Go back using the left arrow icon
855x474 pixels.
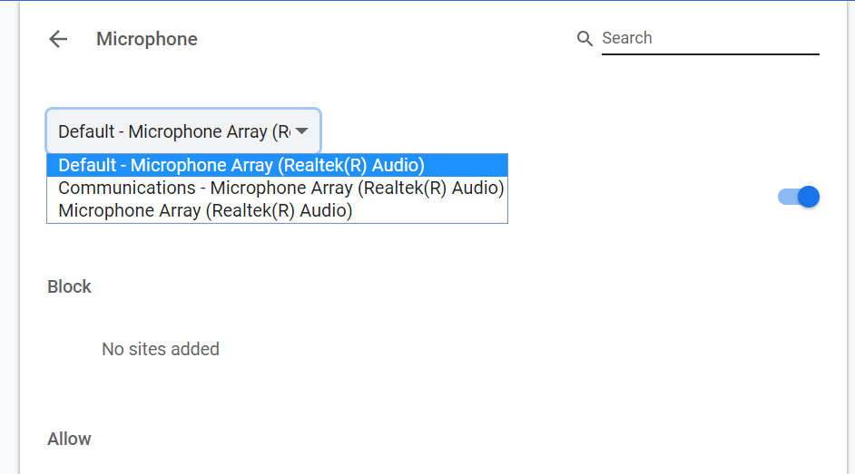58,39
